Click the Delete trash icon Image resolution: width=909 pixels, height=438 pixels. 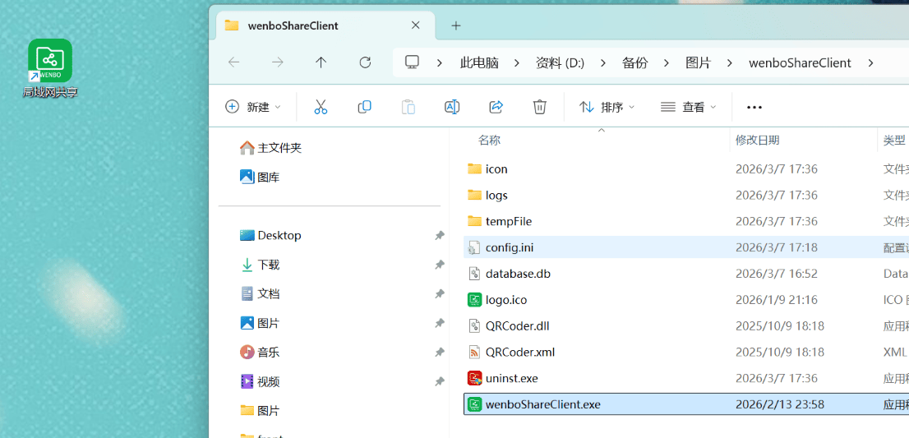tap(539, 107)
